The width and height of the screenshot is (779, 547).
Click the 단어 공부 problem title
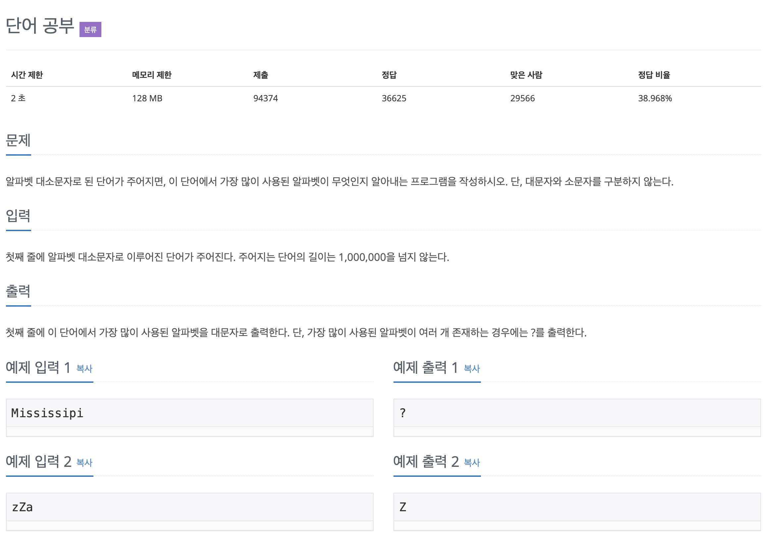(40, 26)
